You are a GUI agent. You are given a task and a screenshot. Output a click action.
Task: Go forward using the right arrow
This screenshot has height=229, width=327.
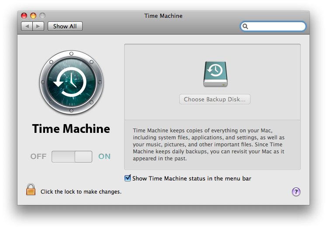[38, 26]
